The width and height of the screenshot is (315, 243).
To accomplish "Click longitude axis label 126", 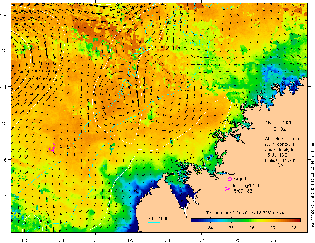I will [272, 240].
